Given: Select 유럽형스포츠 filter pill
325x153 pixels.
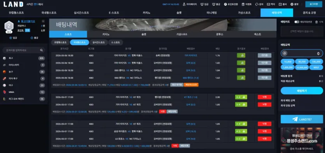Looking at the screenshot, I should click(60, 42).
